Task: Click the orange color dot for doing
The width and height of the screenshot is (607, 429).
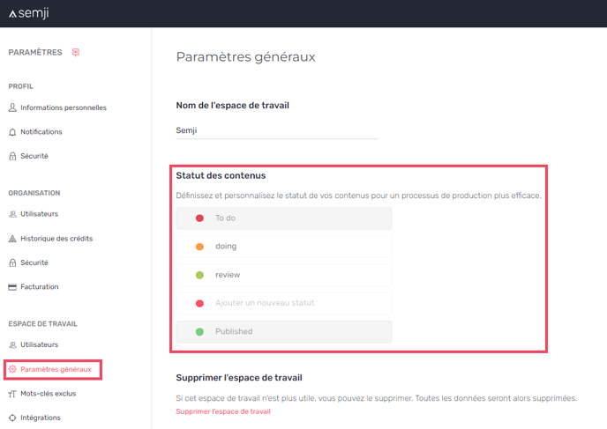Action: click(x=199, y=247)
